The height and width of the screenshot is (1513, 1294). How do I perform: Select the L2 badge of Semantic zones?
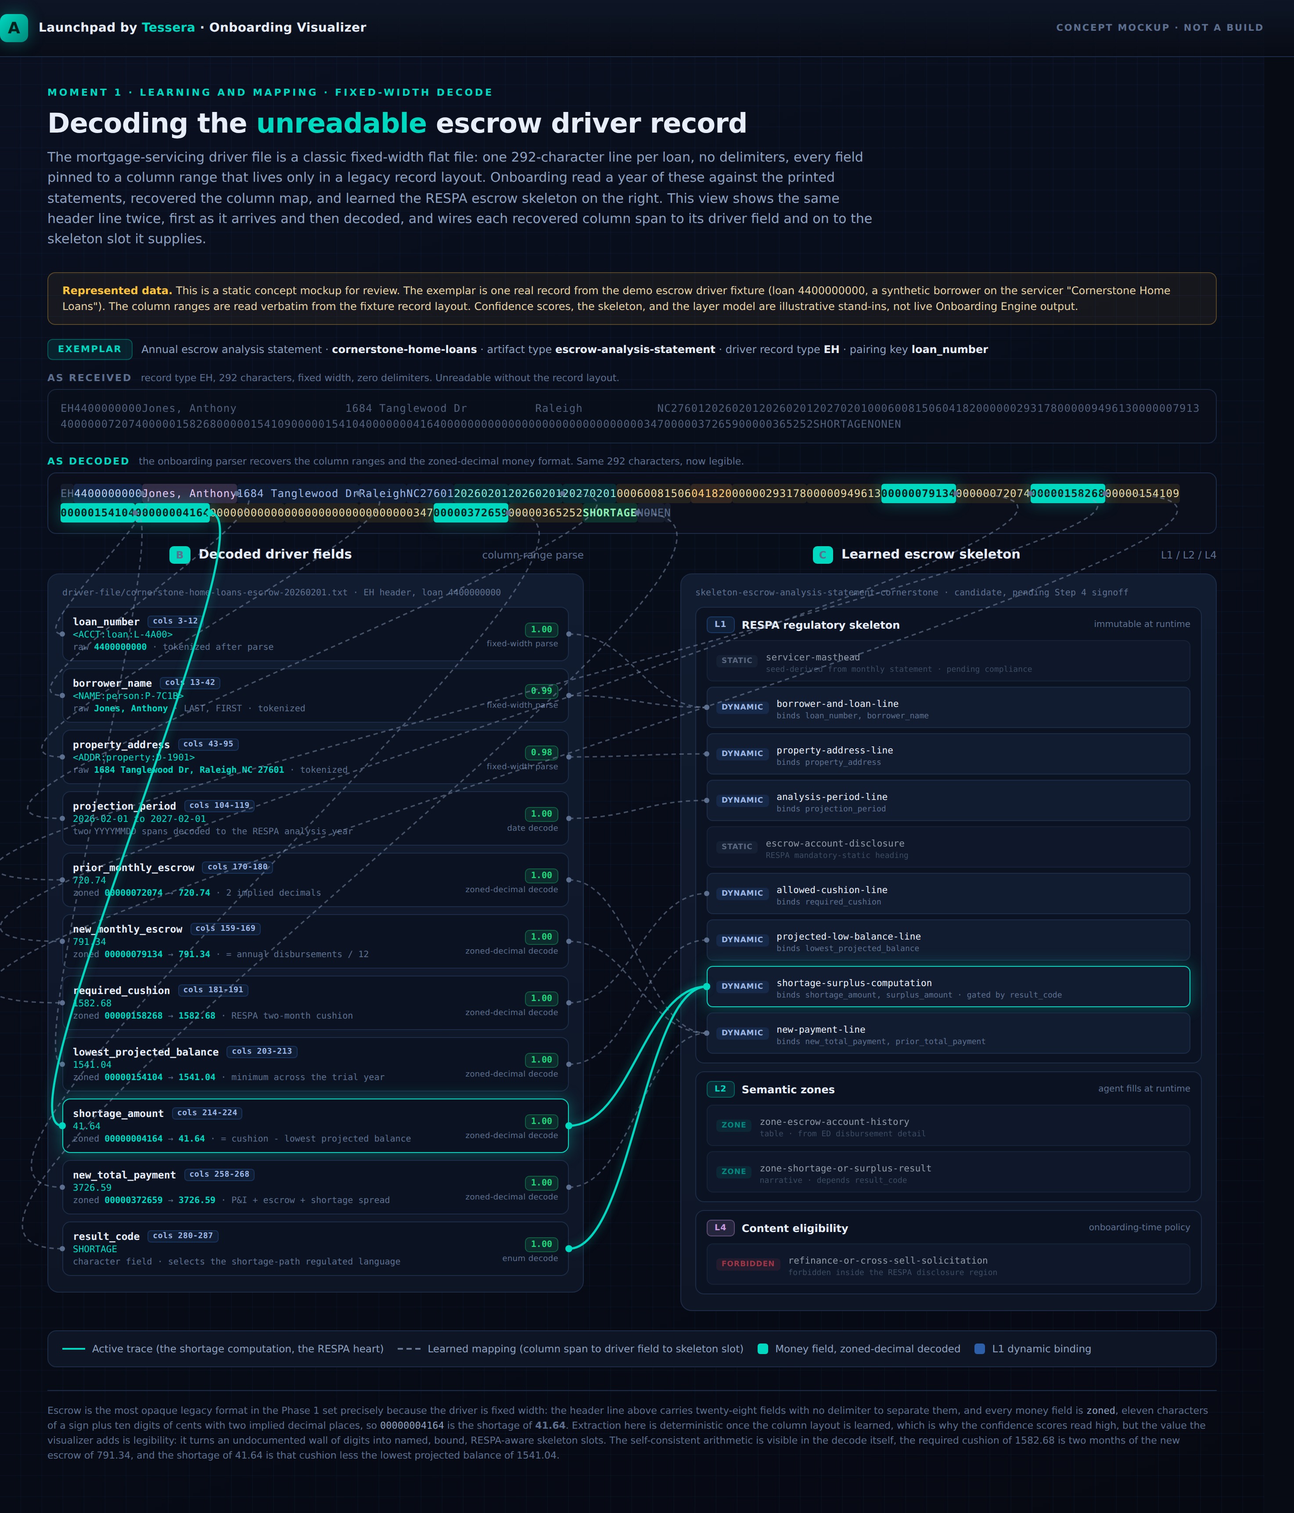719,1089
